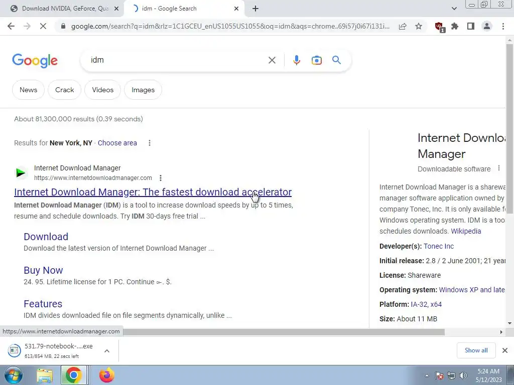Show hidden system tray icons
Screen dimensions: 514x385
coord(427,376)
